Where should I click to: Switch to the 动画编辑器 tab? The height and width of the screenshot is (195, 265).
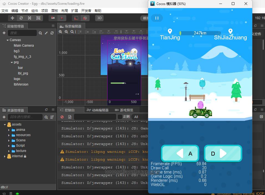click(98, 110)
